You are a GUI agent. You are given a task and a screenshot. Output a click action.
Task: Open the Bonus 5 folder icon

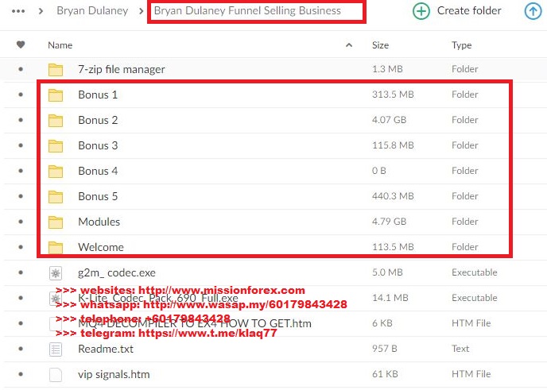pyautogui.click(x=56, y=197)
